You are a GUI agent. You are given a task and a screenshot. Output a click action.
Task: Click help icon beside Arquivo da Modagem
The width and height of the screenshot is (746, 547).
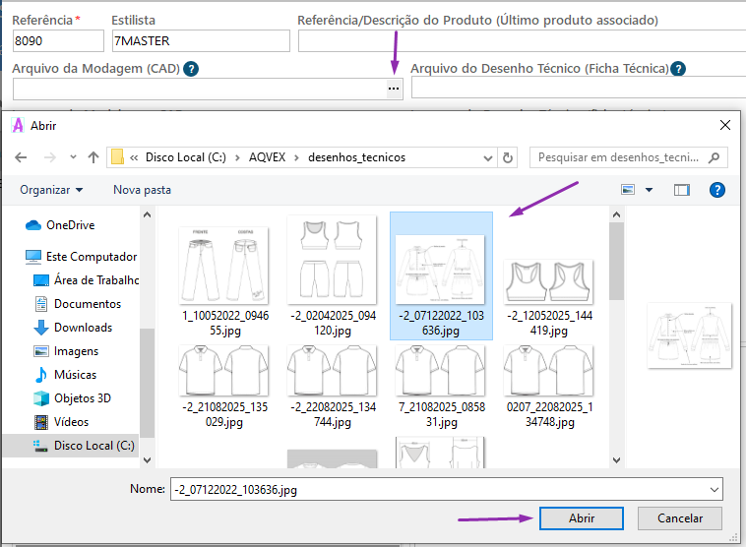pos(191,69)
